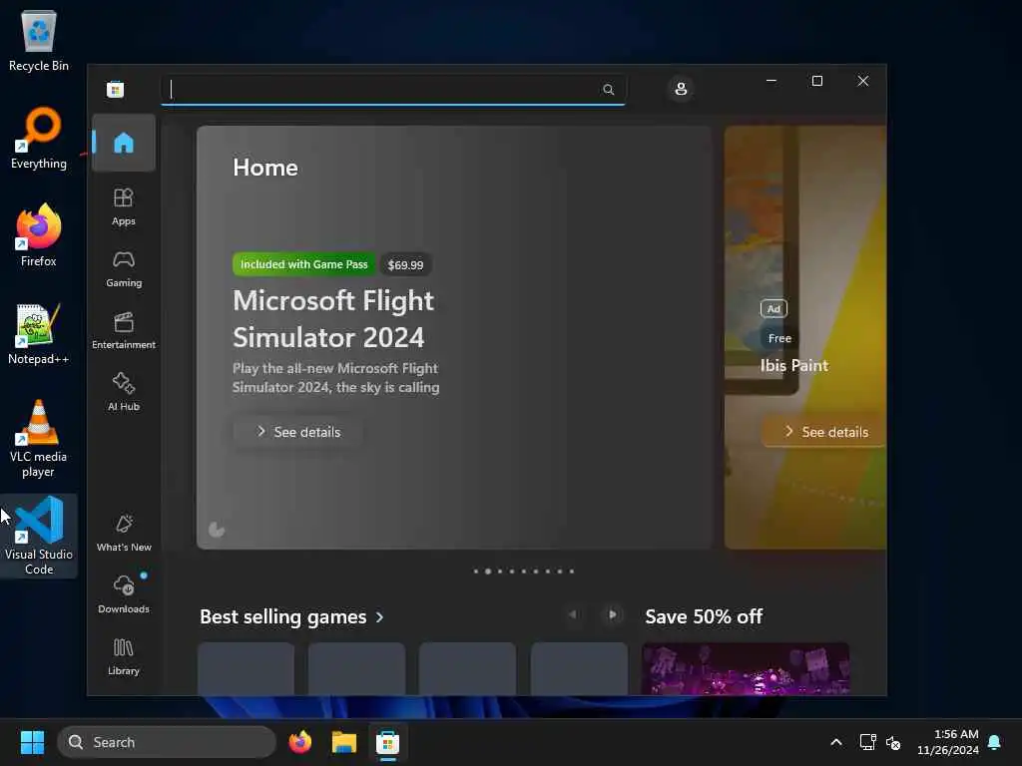Viewport: 1022px width, 766px height.
Task: Open the clock and date panel
Action: click(948, 742)
